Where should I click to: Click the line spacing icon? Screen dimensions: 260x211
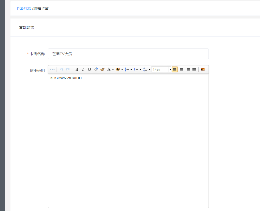[x=145, y=69]
